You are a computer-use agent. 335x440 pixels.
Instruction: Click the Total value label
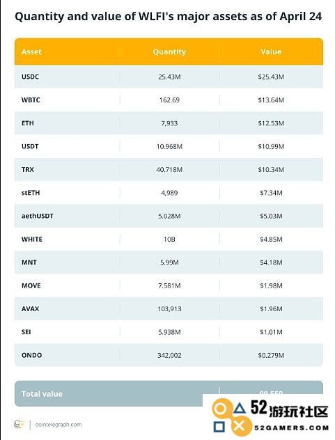pos(42,394)
